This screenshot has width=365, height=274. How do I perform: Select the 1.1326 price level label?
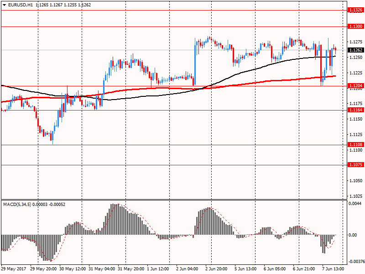pyautogui.click(x=355, y=10)
